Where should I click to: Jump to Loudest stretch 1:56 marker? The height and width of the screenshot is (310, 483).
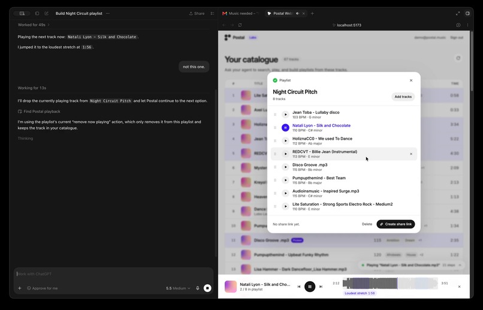pos(360,293)
